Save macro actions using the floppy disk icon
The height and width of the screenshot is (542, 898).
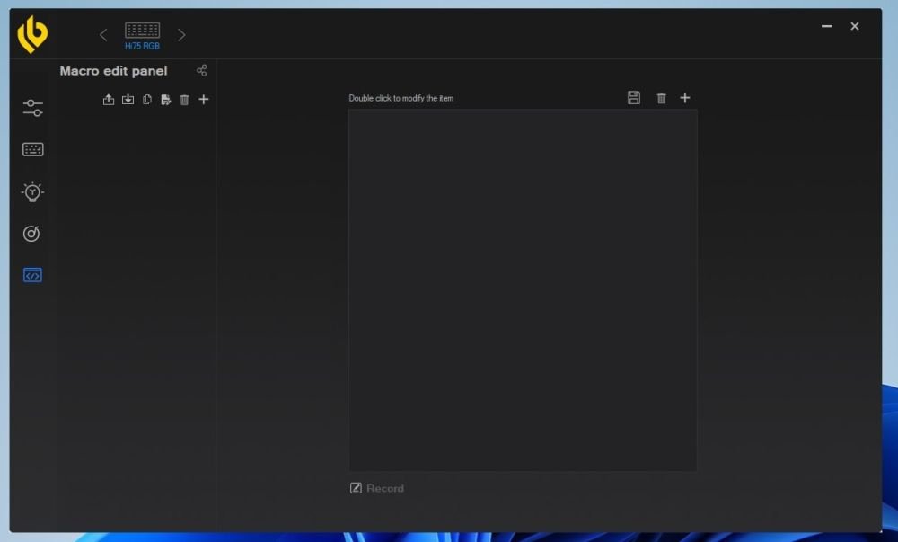pyautogui.click(x=633, y=98)
